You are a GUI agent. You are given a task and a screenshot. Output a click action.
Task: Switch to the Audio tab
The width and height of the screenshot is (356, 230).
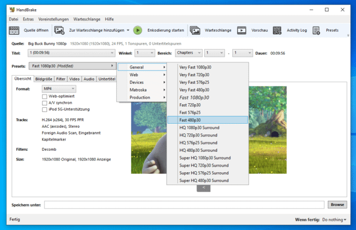(x=89, y=79)
